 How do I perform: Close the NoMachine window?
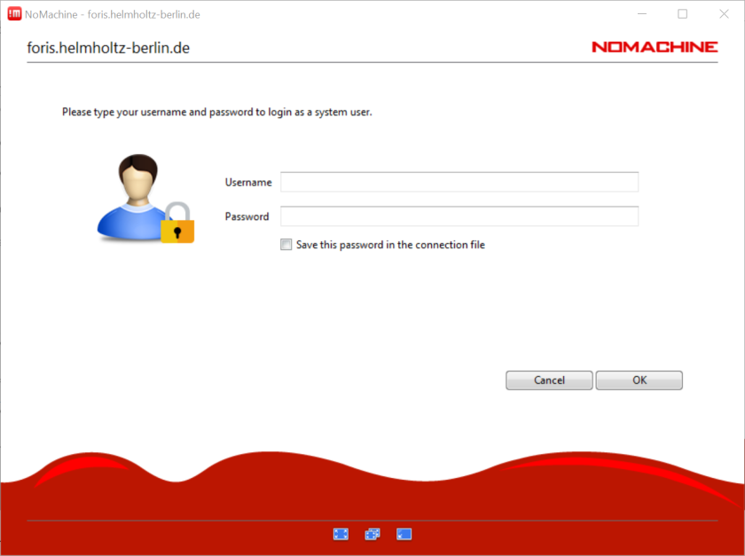coord(723,14)
